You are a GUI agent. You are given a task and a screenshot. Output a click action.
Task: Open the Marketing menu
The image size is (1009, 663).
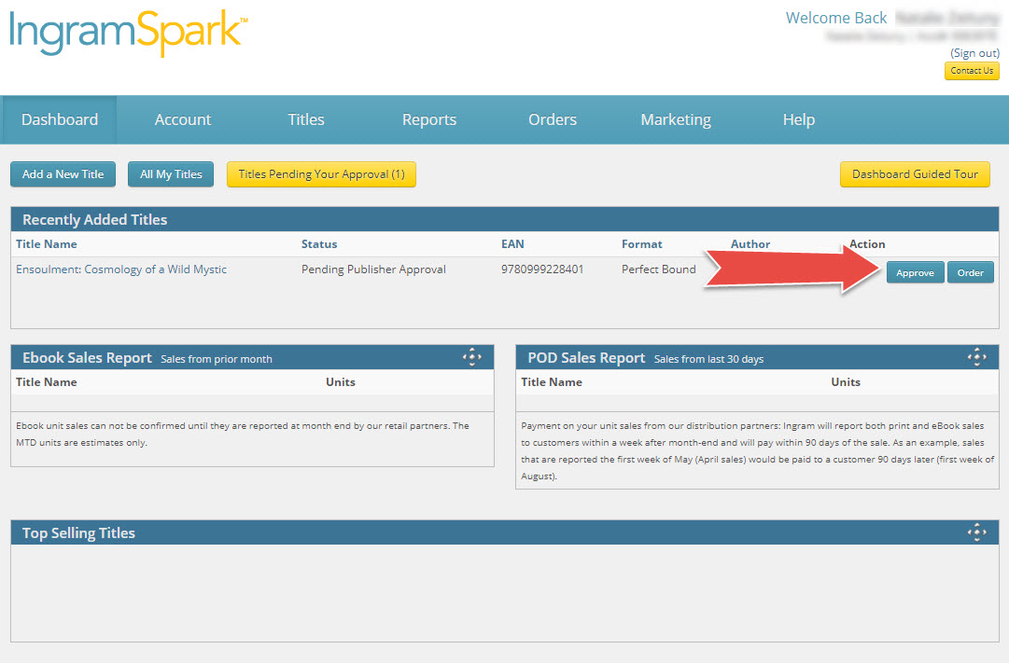pos(676,119)
